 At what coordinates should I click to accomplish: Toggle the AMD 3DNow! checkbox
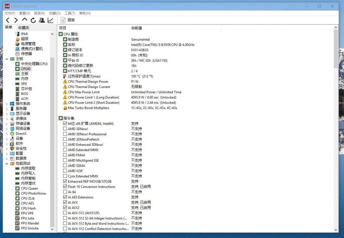(x=65, y=129)
